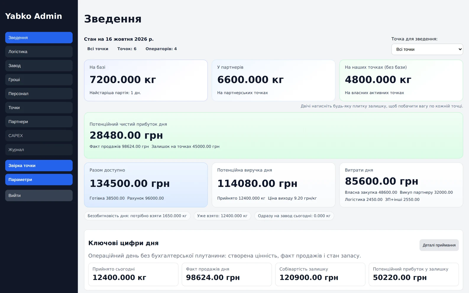The width and height of the screenshot is (469, 293).
Task: Click the Потенційна виручка дня card
Action: click(x=274, y=185)
